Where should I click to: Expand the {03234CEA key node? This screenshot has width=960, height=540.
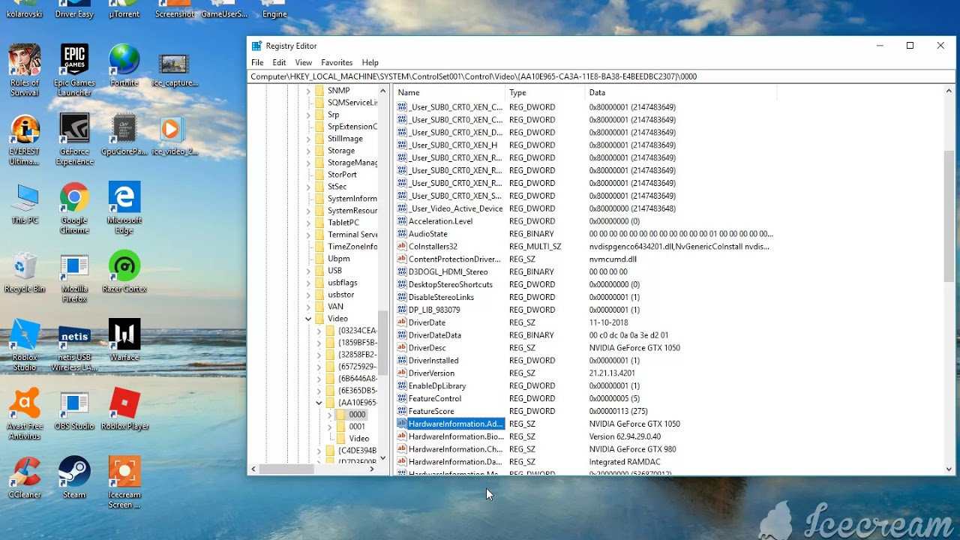click(319, 331)
